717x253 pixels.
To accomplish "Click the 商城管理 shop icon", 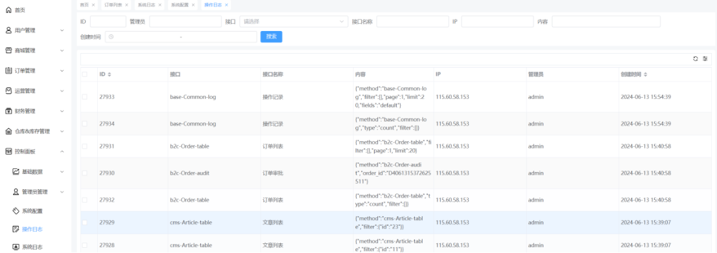I will click(8, 50).
